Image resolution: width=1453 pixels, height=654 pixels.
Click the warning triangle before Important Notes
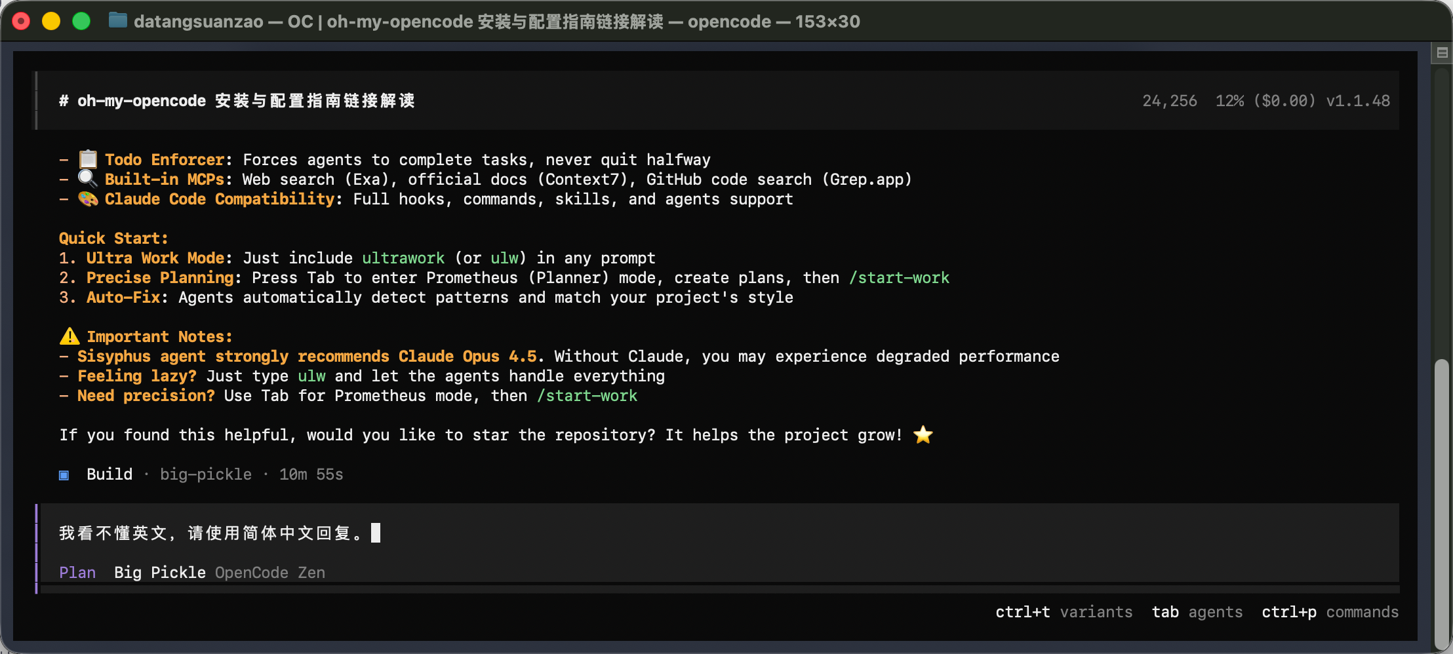click(70, 336)
